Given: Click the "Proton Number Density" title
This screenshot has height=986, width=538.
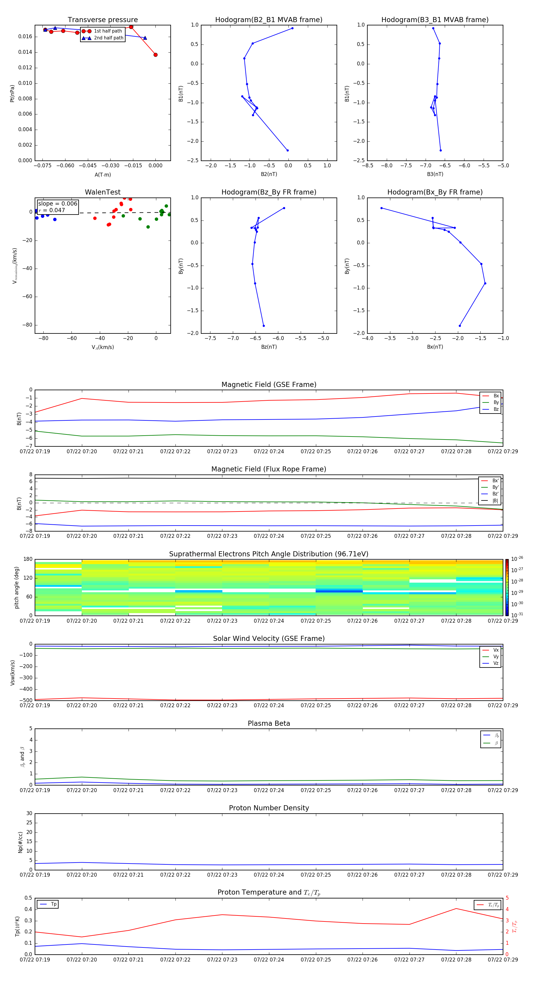Looking at the screenshot, I should pyautogui.click(x=269, y=809).
